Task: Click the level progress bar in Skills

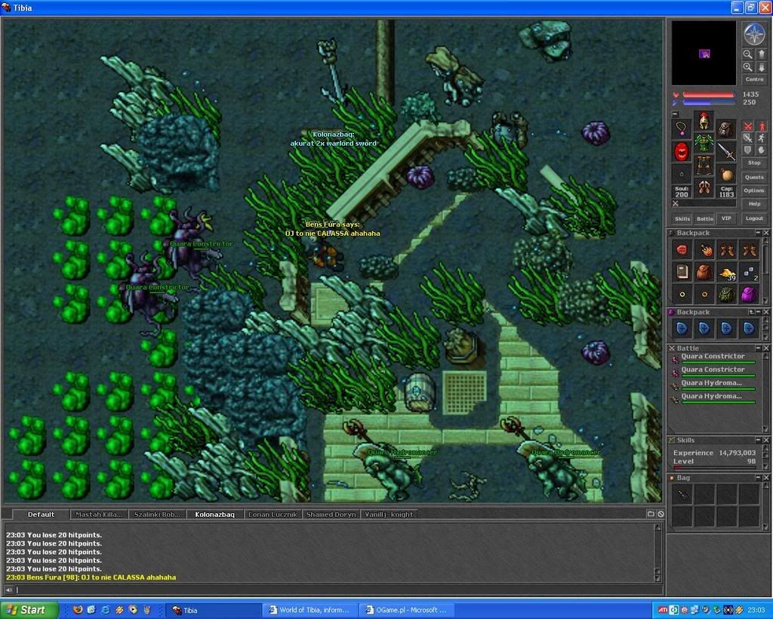Action: point(714,468)
